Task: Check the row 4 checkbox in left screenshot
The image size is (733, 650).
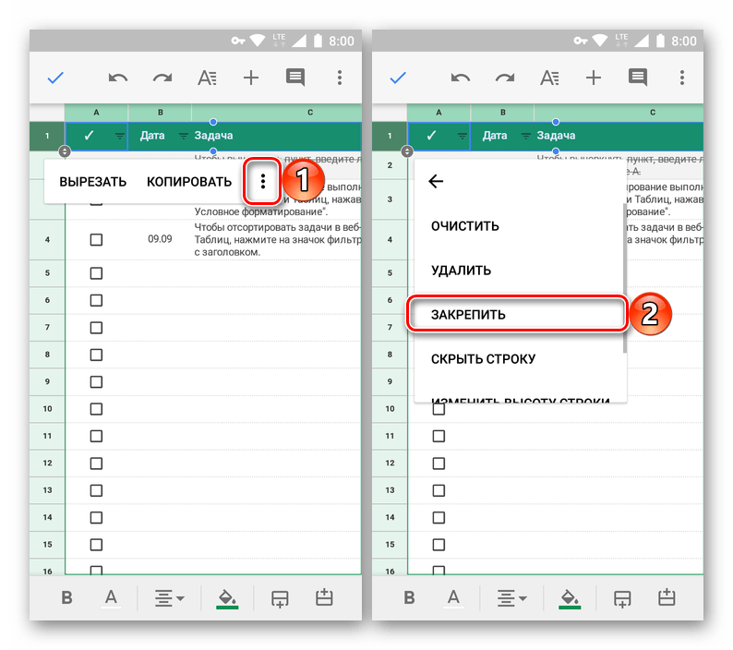Action: [x=96, y=240]
